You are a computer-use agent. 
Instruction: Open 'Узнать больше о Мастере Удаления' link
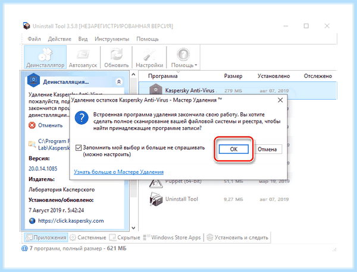pyautogui.click(x=118, y=172)
